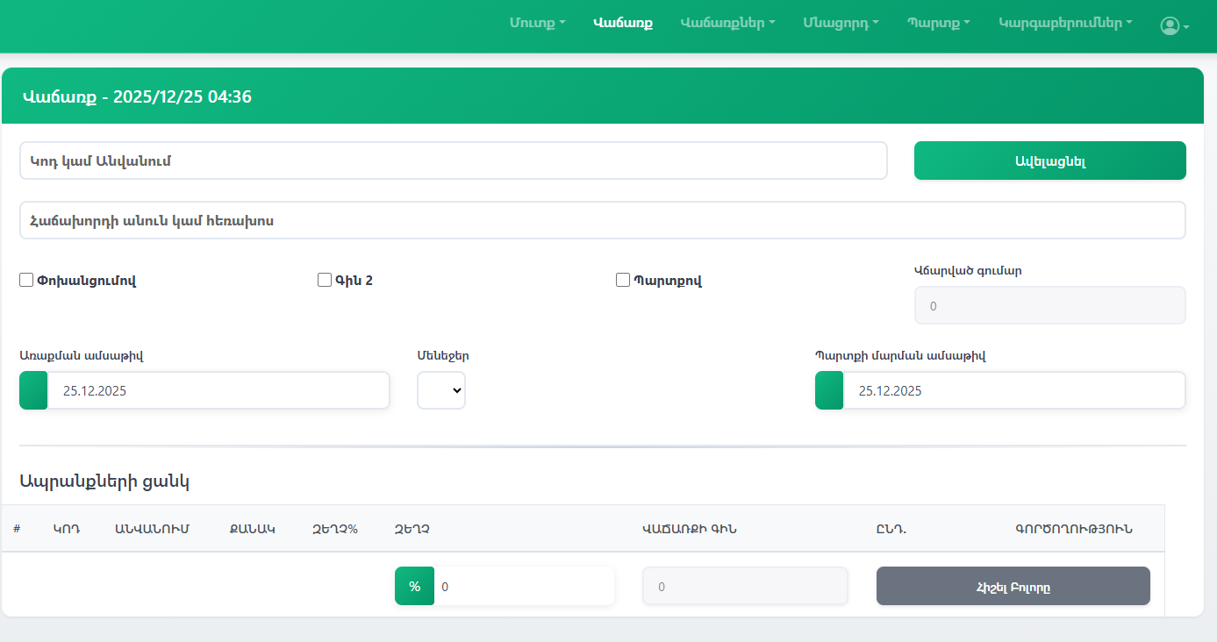Expand the Մուտք navigation dropdown
Viewport: 1217px width, 642px height.
[537, 24]
